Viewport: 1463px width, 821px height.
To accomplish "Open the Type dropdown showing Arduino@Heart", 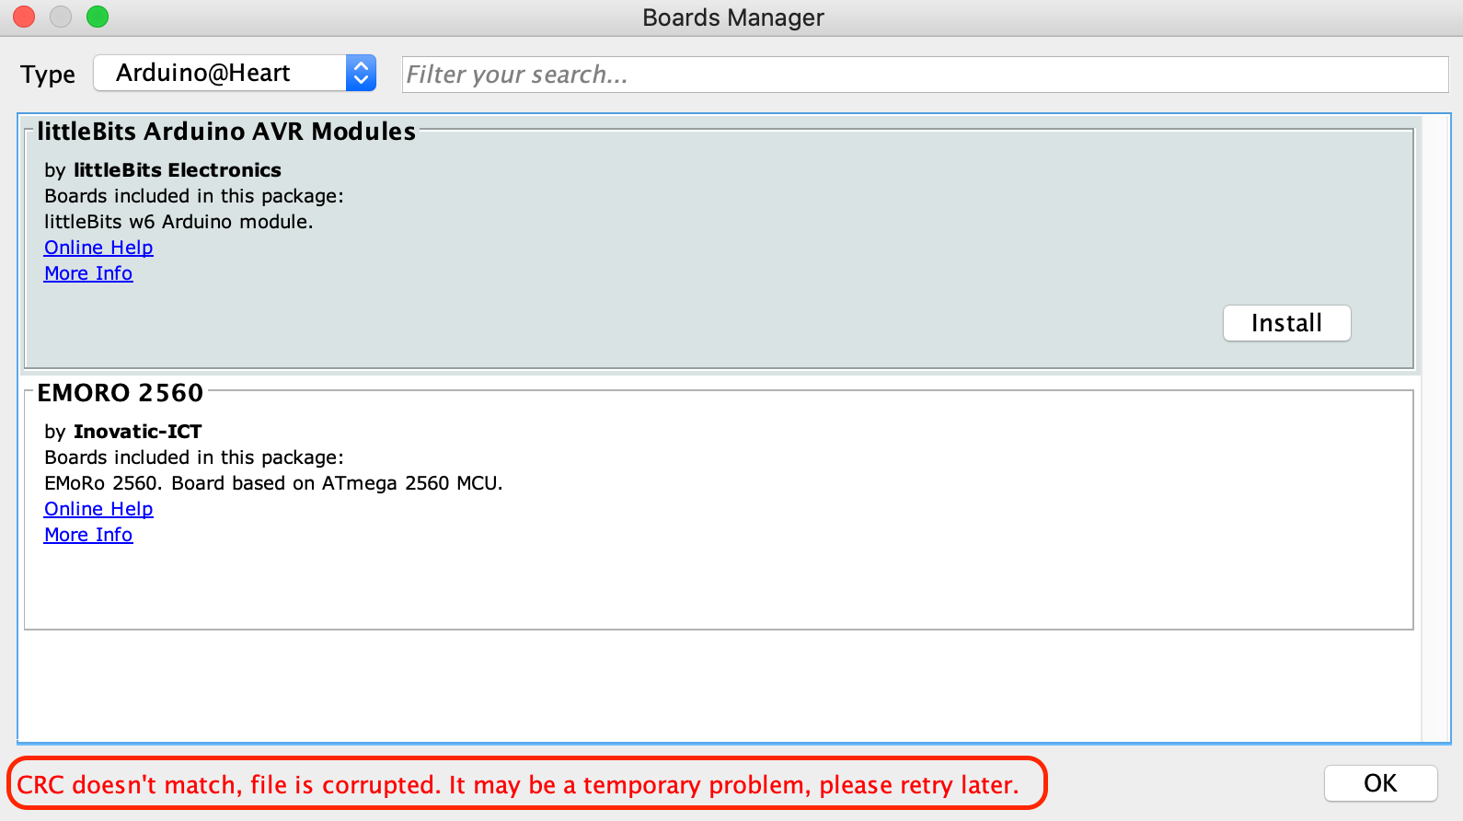I will (x=235, y=73).
